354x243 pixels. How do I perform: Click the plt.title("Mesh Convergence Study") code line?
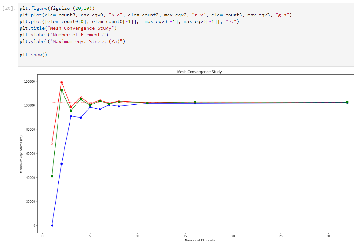(x=68, y=28)
